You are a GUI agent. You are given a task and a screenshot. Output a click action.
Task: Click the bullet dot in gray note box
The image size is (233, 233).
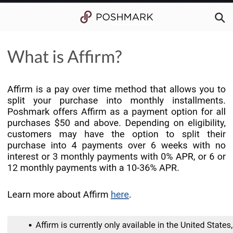pos(30,225)
